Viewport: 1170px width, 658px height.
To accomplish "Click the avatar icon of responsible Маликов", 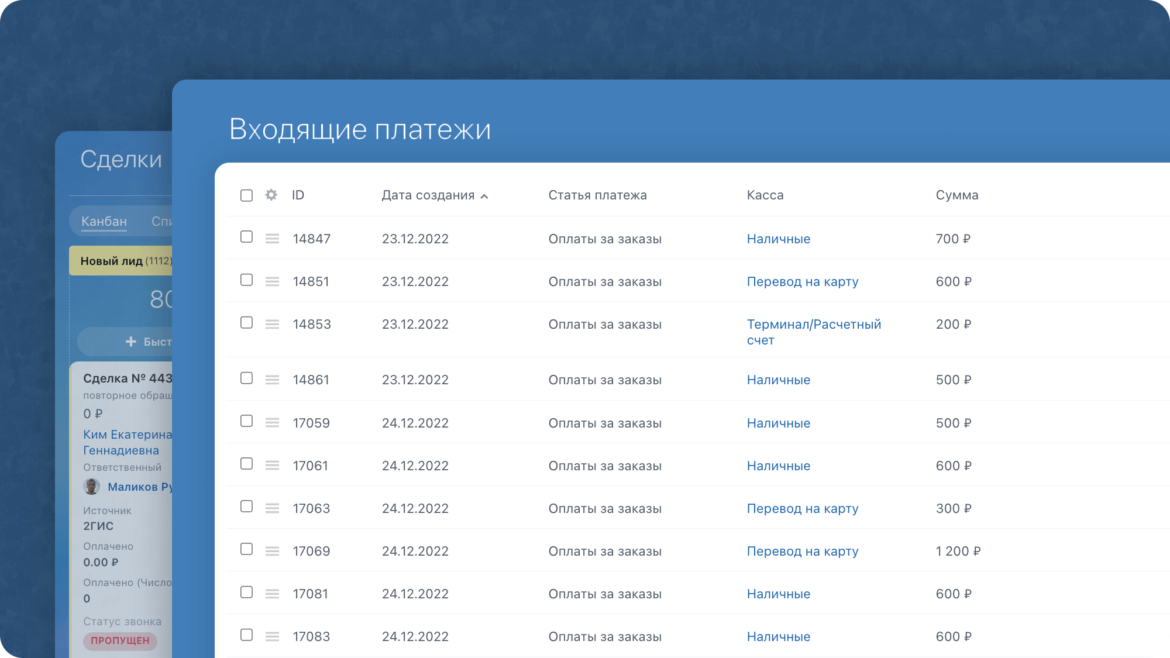I will click(91, 486).
